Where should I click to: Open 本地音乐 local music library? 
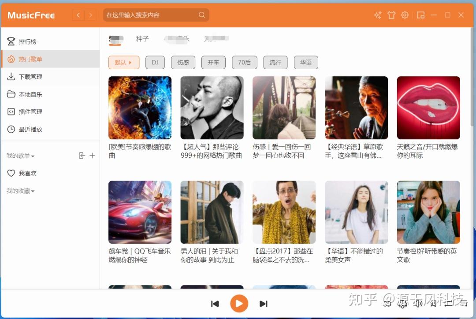point(28,94)
